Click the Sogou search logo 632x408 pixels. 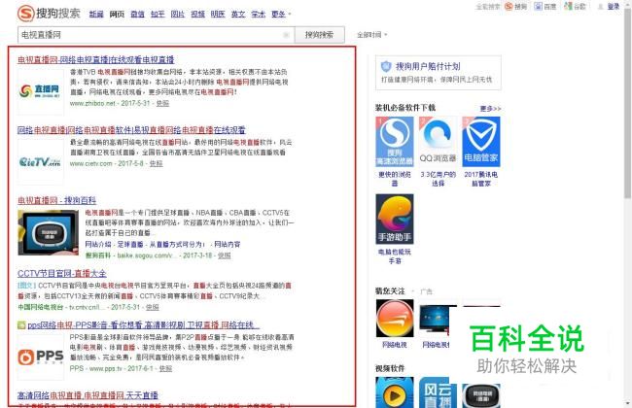click(49, 14)
